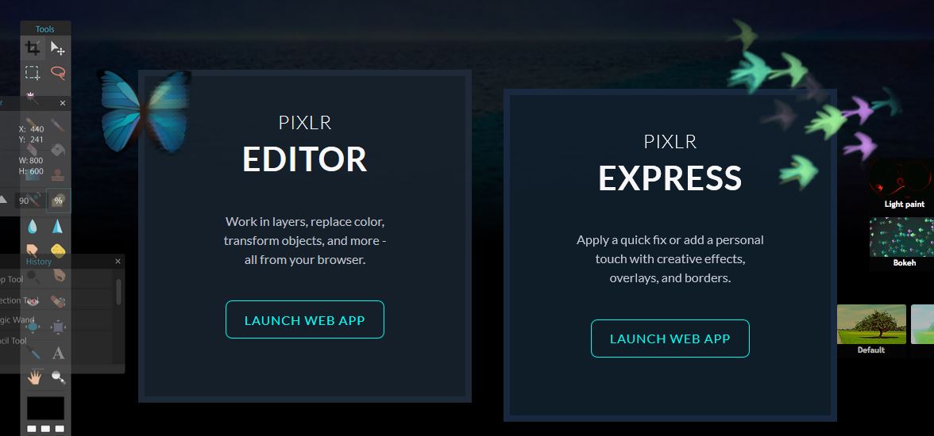
Task: Select the Sharpen cone tool
Action: pos(57,226)
